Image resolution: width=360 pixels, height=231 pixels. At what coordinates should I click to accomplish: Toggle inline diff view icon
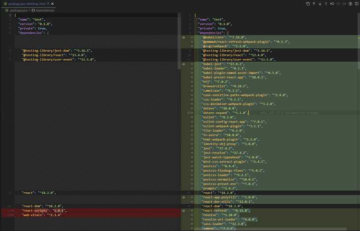point(350,4)
